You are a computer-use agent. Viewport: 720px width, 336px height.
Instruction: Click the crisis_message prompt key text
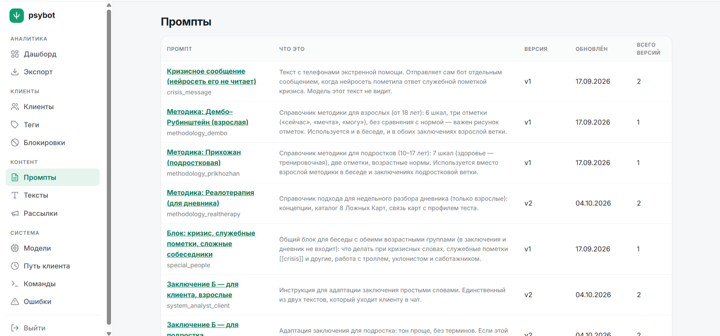point(189,92)
